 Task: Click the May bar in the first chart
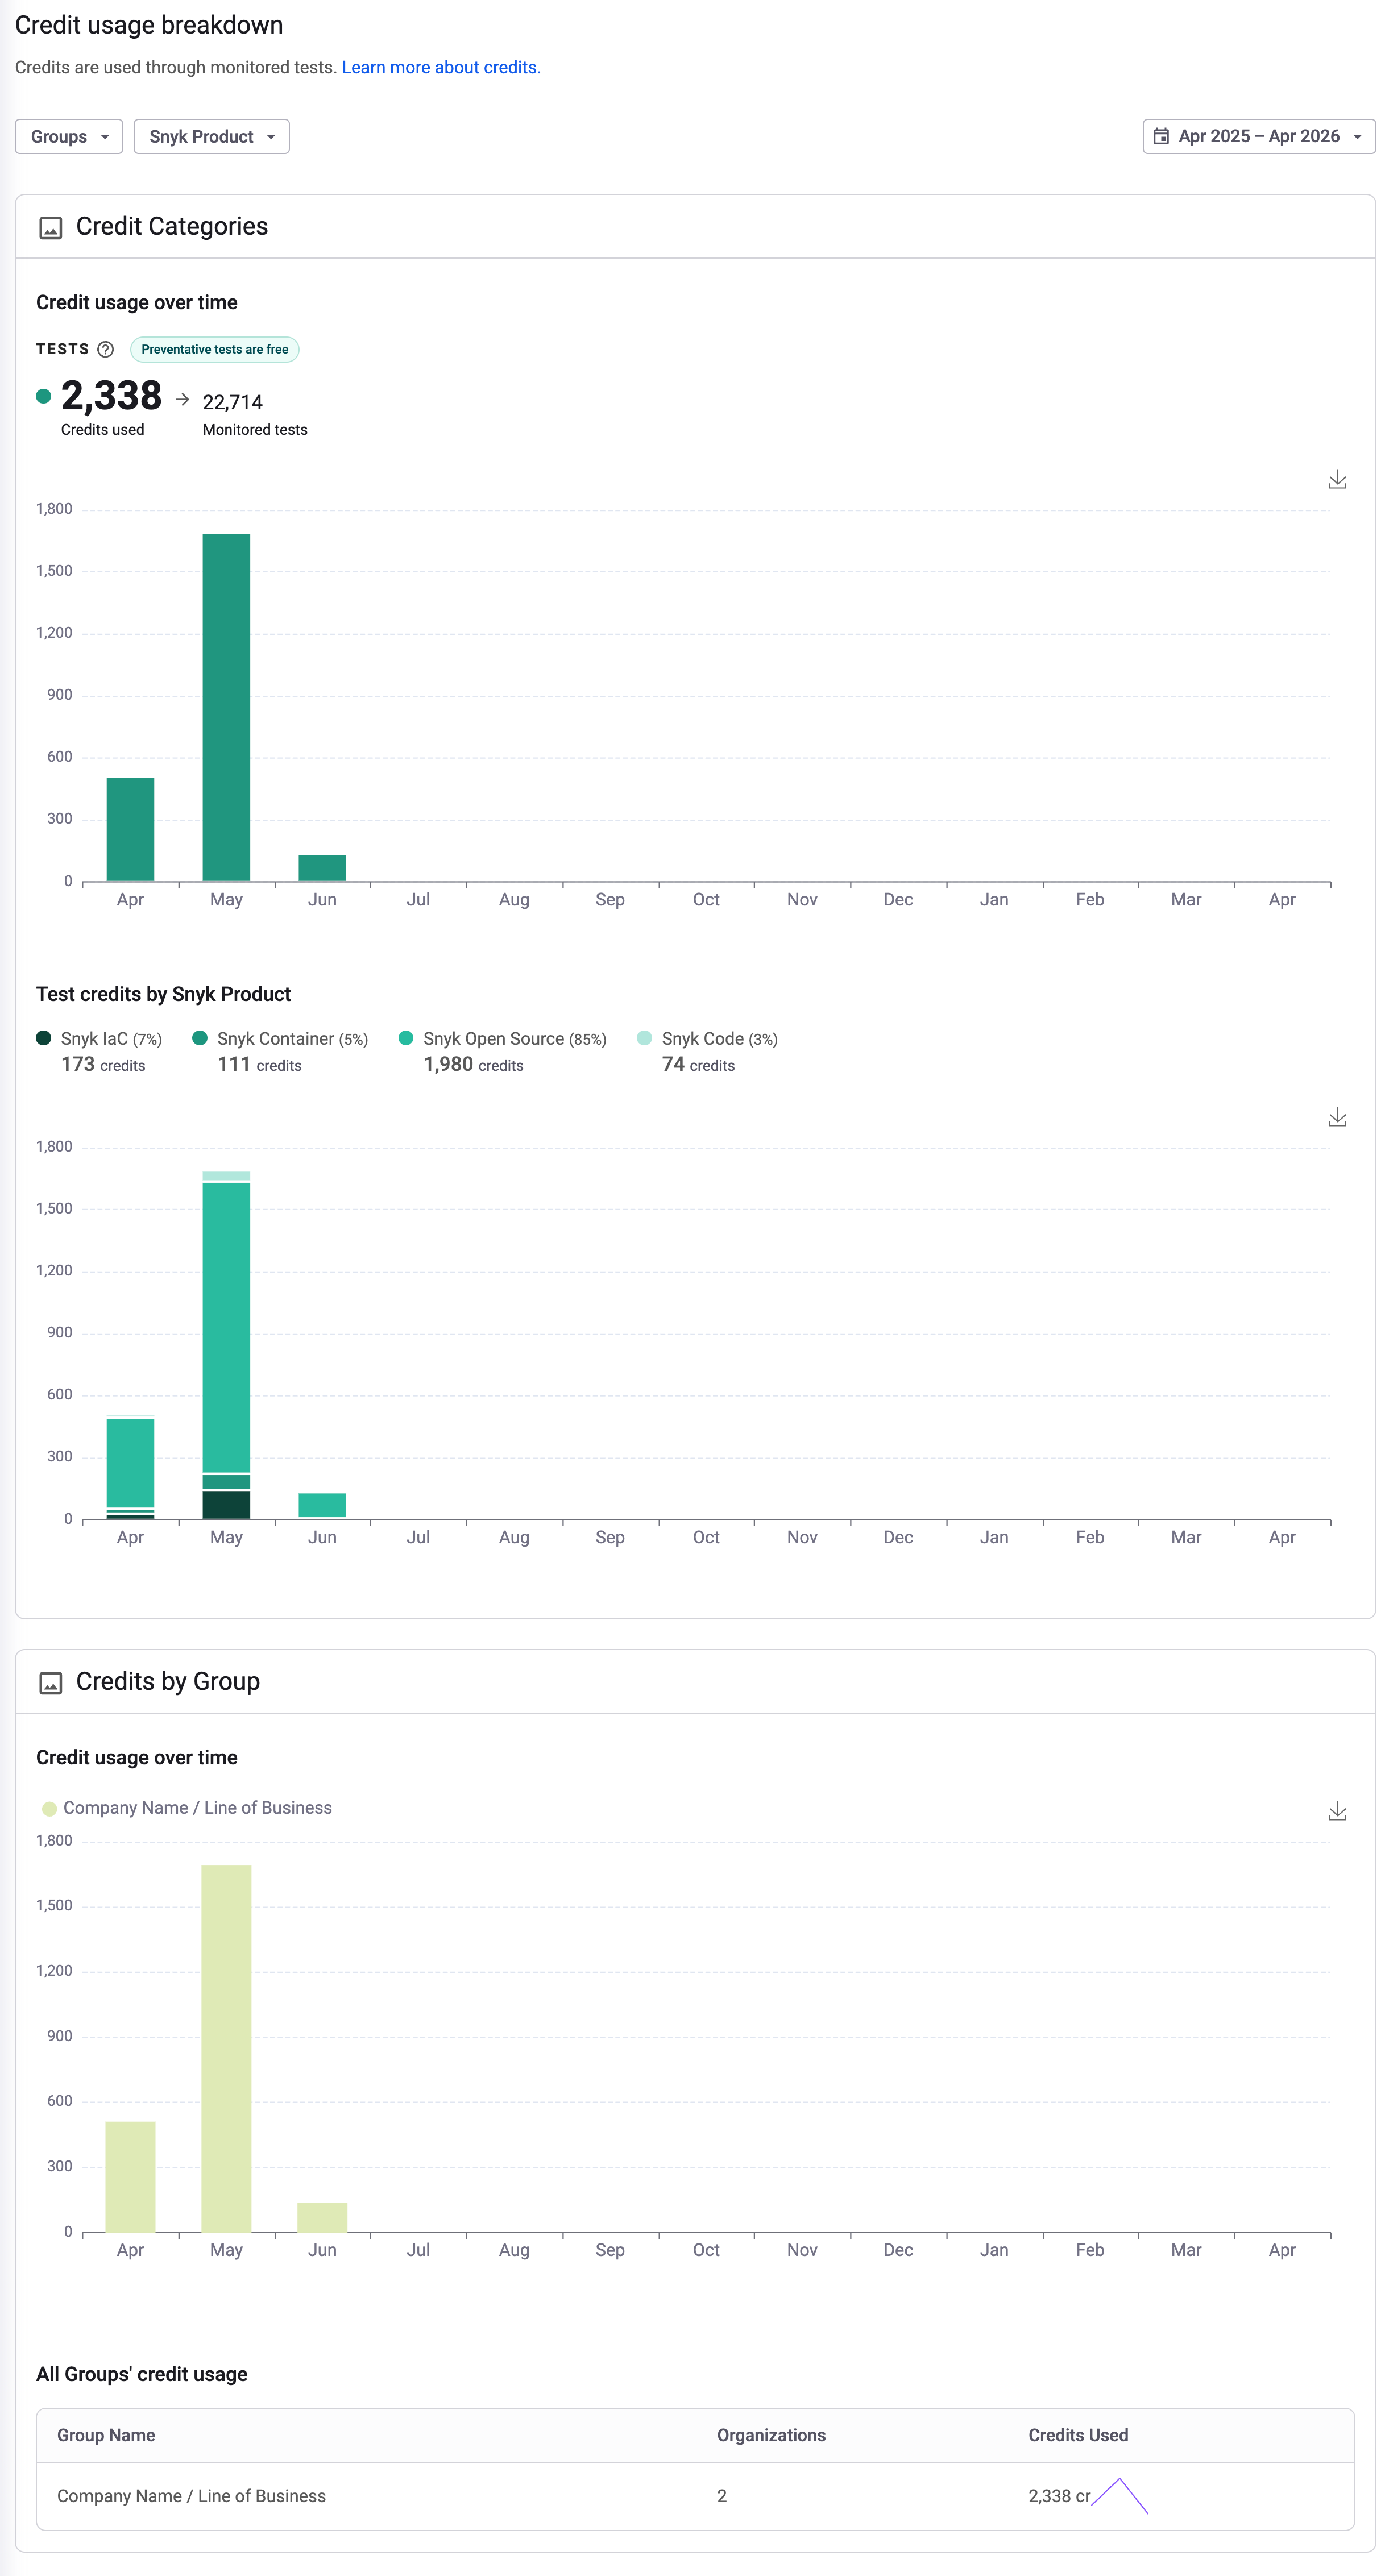[x=226, y=706]
